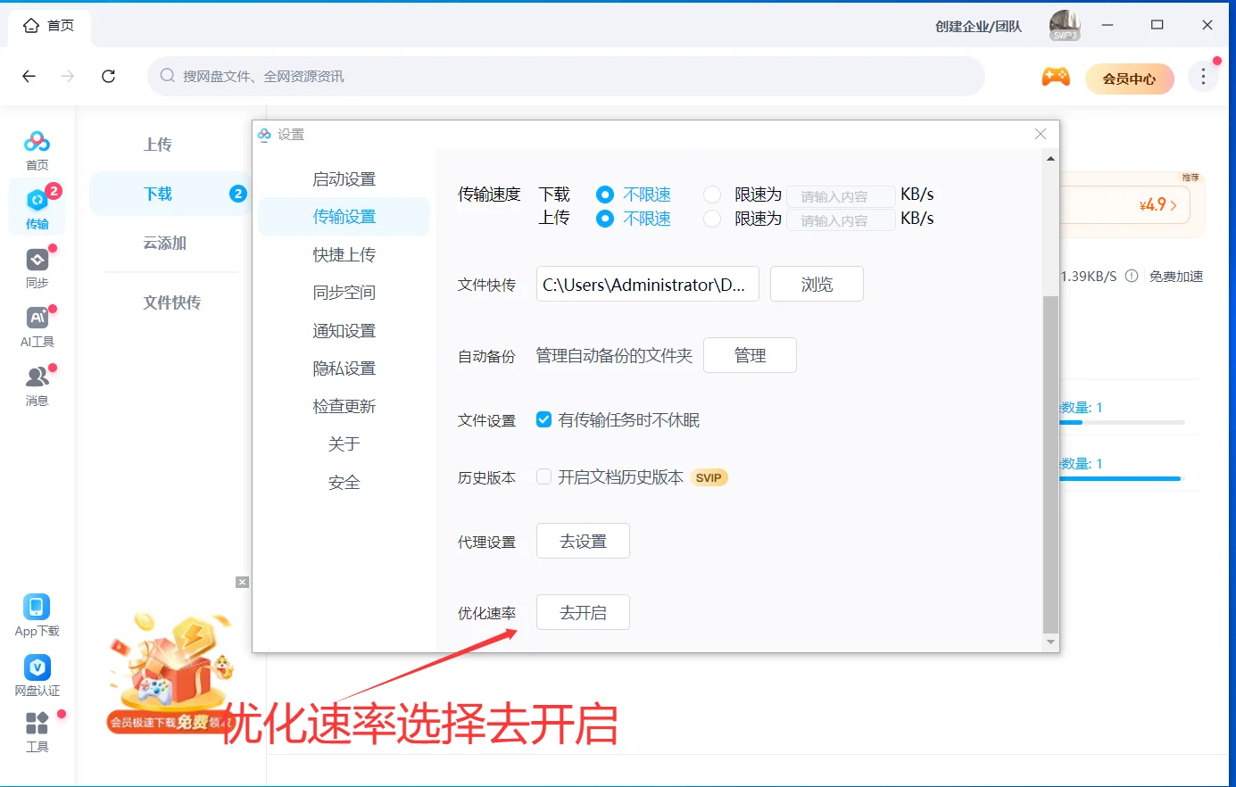The height and width of the screenshot is (787, 1236).
Task: Open the 同步 sync panel icon
Action: [37, 261]
